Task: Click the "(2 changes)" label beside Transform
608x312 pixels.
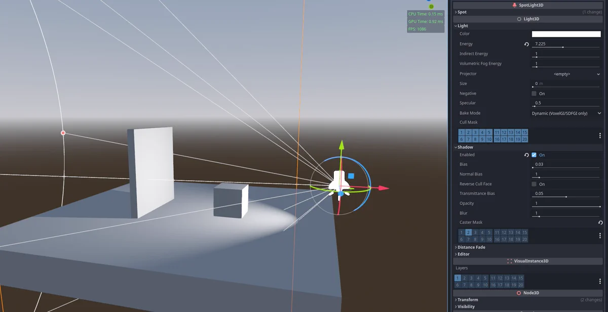Action: (x=591, y=300)
